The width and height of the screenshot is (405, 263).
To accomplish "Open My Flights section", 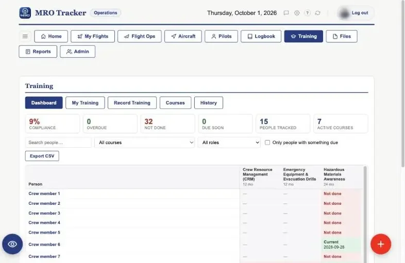I will [93, 37].
